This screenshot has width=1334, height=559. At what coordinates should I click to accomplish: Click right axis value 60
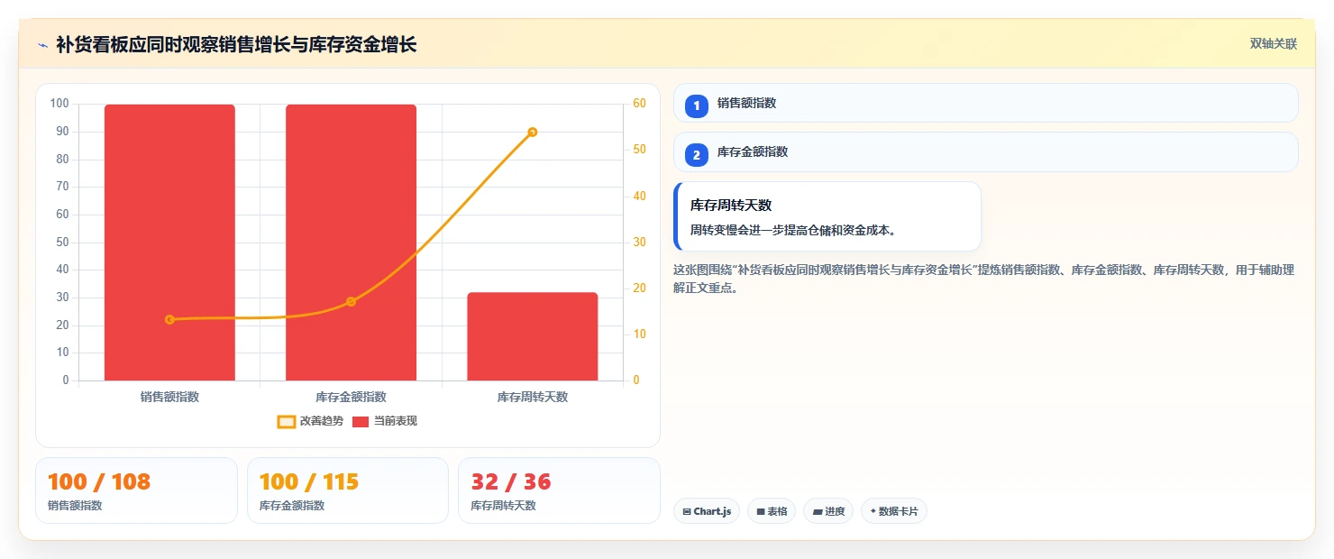pos(639,104)
